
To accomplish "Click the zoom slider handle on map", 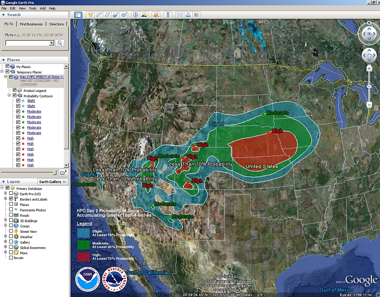I will pyautogui.click(x=369, y=87).
